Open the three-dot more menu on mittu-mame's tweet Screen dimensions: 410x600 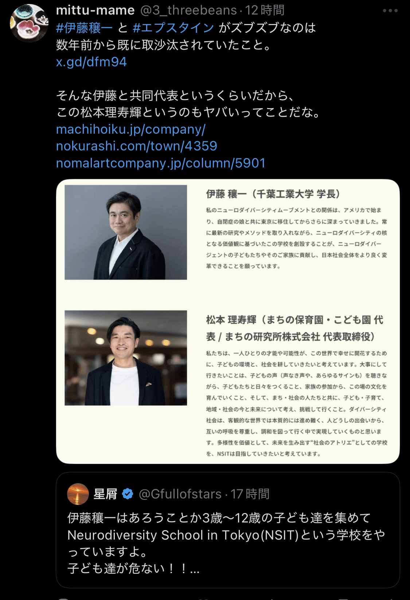pos(390,11)
